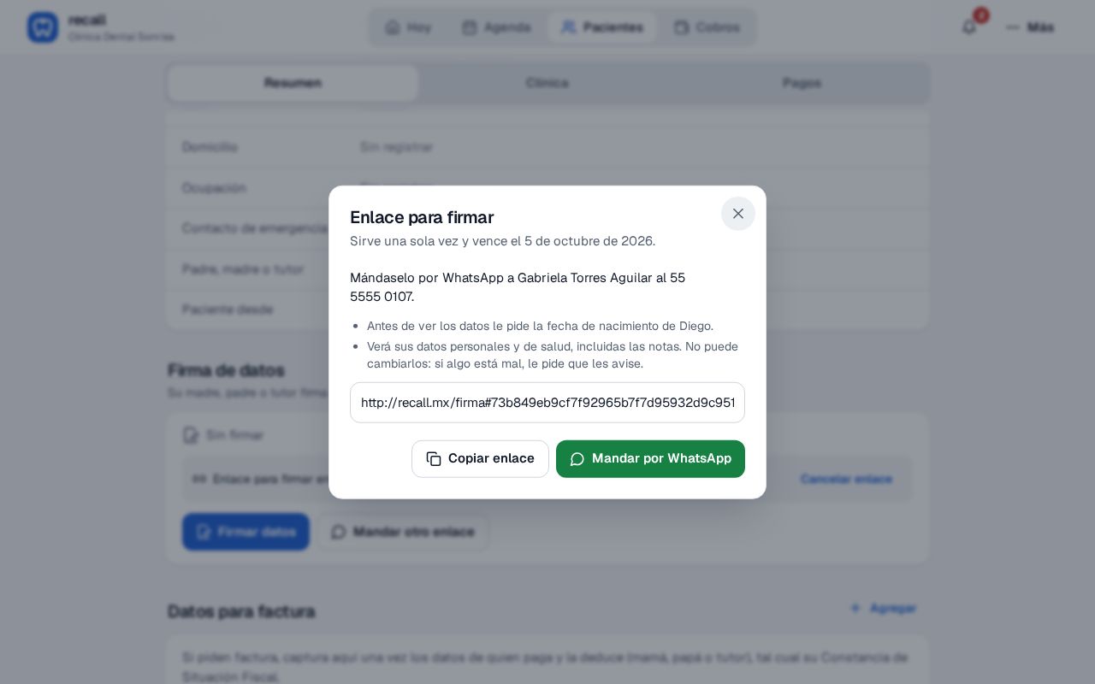This screenshot has height=684, width=1095.
Task: Click the copy icon in Copiar enlace
Action: point(434,459)
